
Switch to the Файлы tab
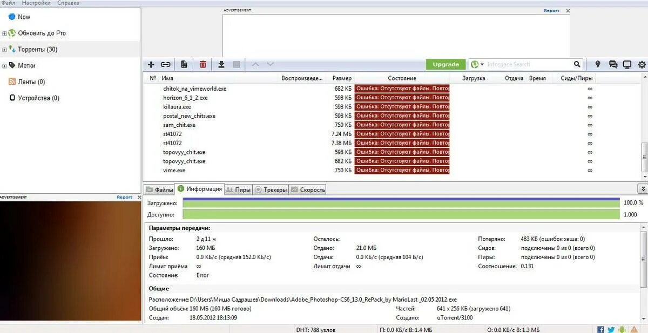[x=159, y=189]
